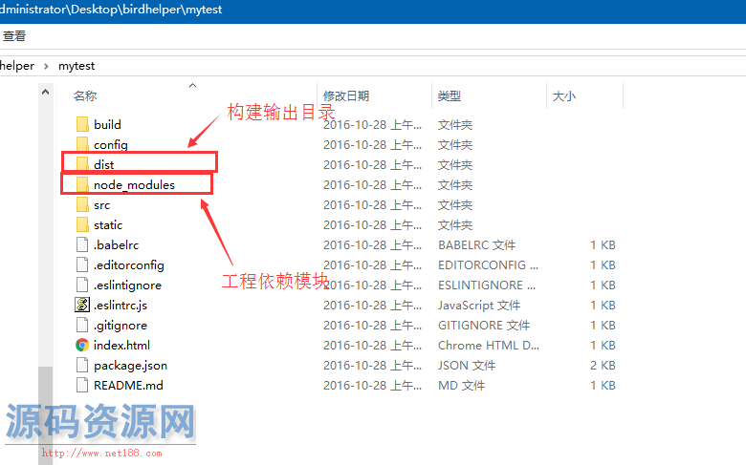Viewport: 746px width, 465px height.
Task: Open the 查看 ribbon tab
Action: click(14, 36)
